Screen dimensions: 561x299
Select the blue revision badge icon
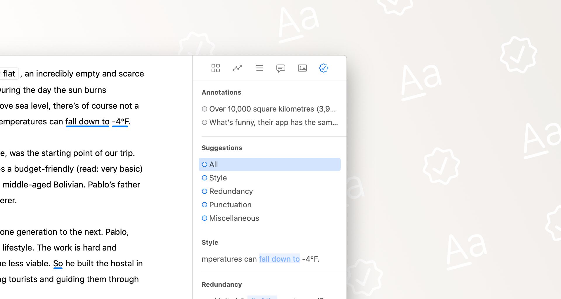[x=324, y=68]
